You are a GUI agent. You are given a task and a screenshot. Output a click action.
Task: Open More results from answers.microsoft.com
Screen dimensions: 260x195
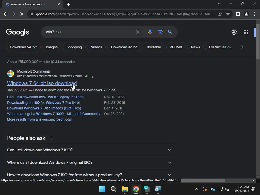click(39, 119)
